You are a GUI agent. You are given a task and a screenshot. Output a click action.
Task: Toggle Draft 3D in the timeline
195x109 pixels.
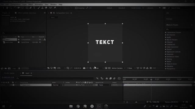coord(102,78)
